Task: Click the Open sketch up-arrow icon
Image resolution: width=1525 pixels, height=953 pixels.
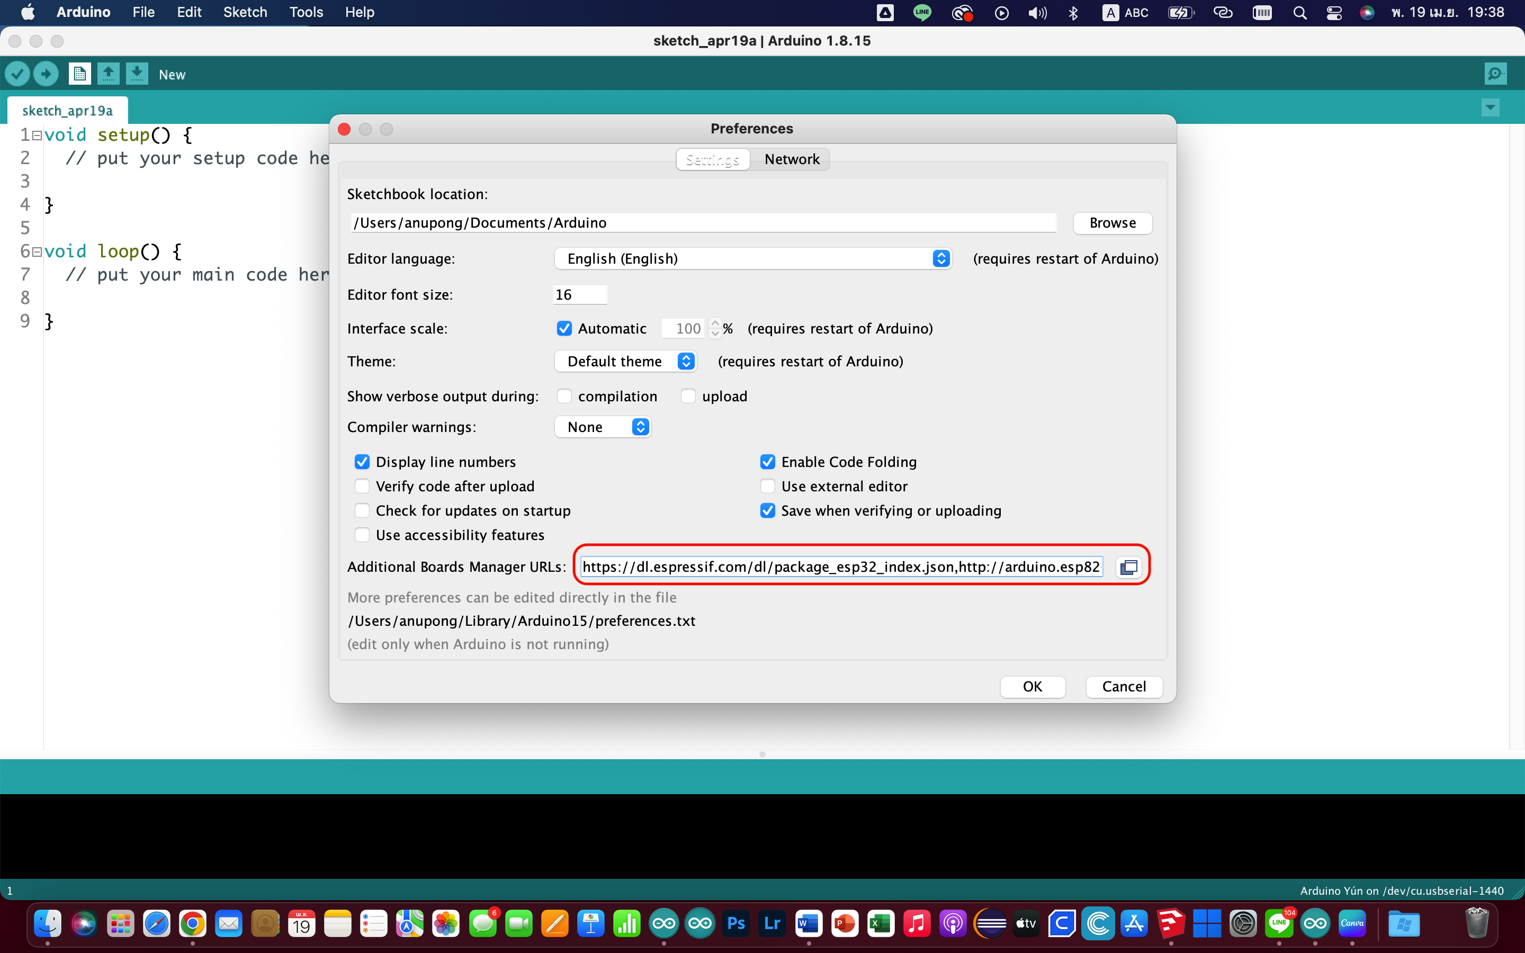Action: pos(109,74)
